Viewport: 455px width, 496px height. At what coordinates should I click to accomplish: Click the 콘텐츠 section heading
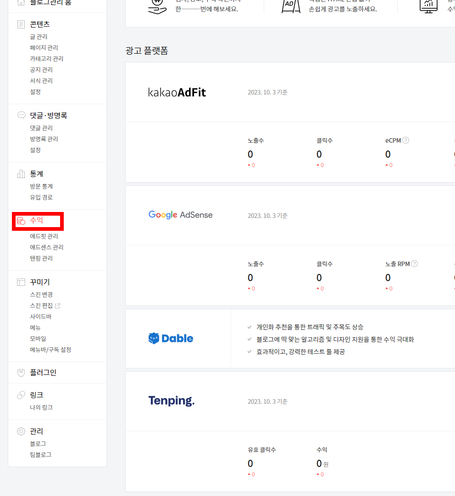click(x=40, y=24)
